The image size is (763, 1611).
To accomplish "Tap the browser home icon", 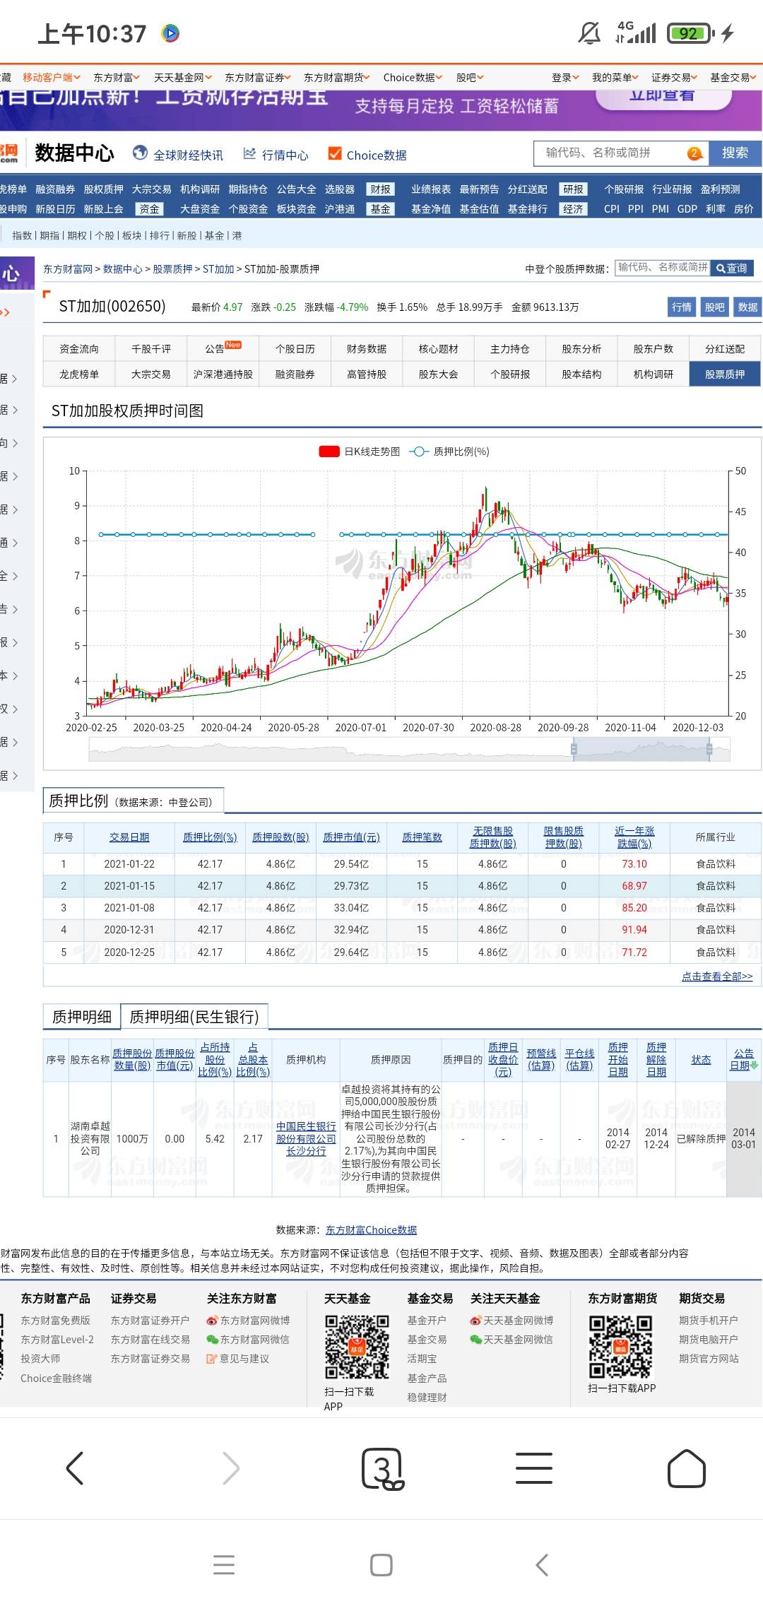I will click(x=687, y=1468).
